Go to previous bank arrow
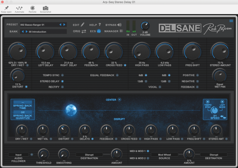This screenshot has height=168, width=238. pos(23,32)
